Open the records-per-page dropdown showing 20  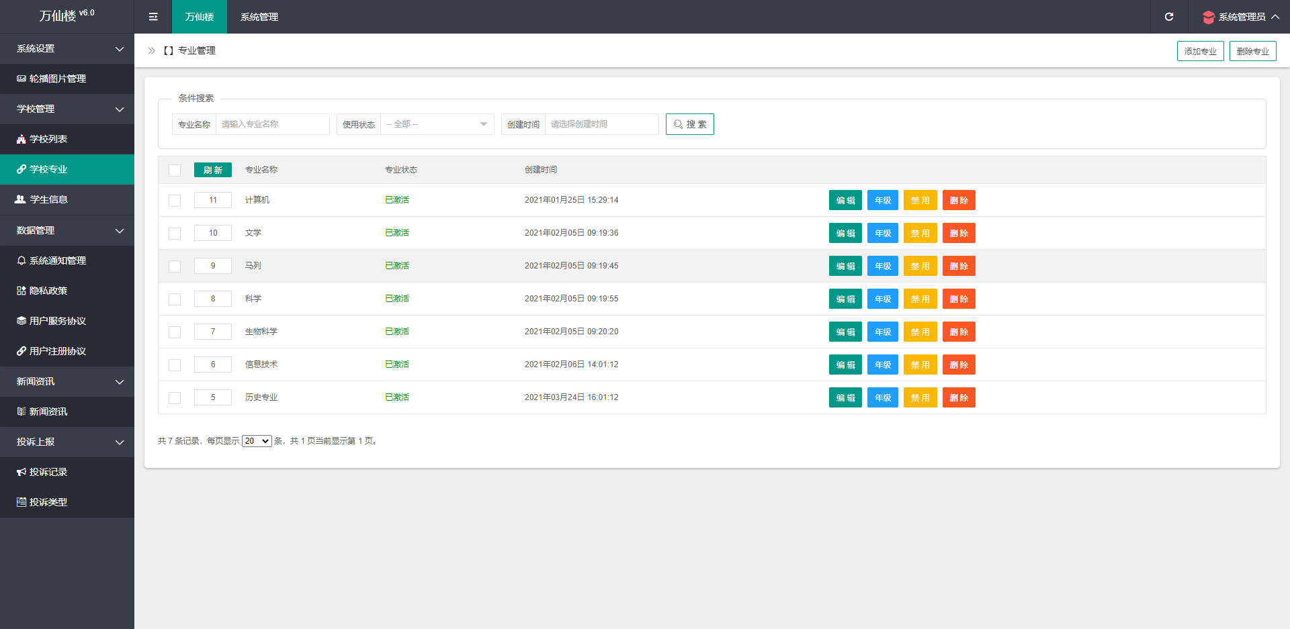[257, 441]
